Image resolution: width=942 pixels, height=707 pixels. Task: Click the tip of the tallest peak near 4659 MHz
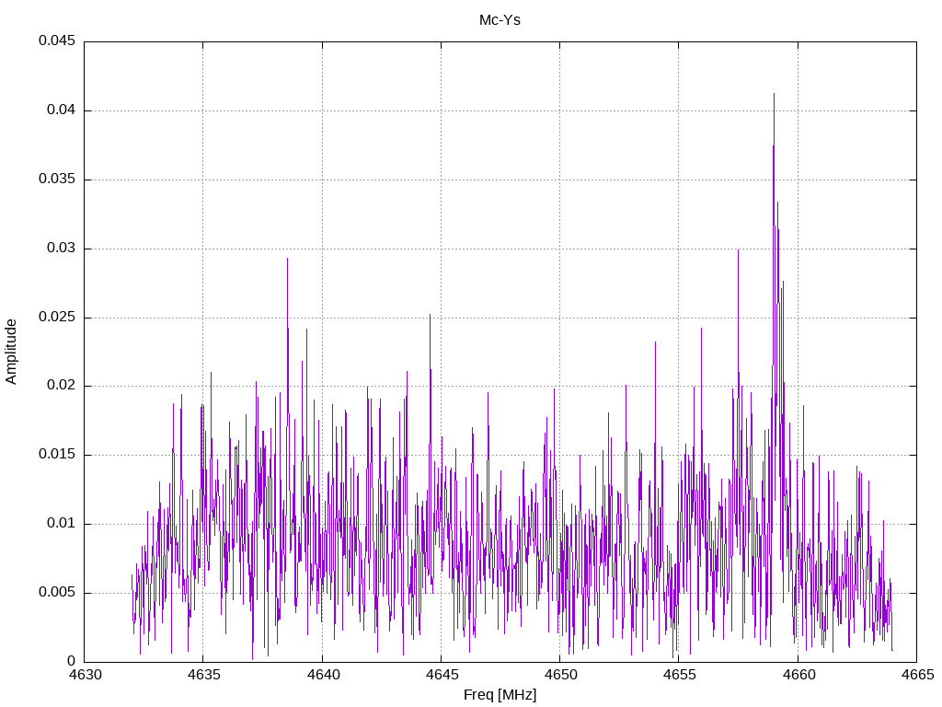[x=774, y=94]
